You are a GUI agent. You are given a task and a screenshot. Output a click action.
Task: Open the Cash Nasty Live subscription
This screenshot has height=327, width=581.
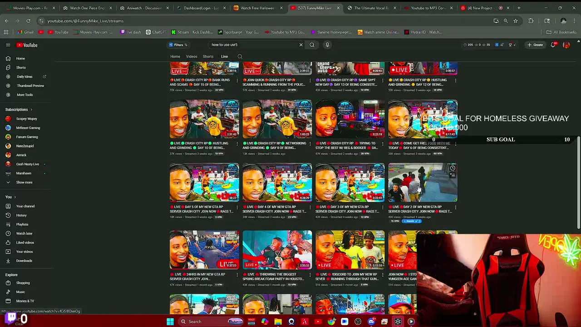tap(27, 164)
